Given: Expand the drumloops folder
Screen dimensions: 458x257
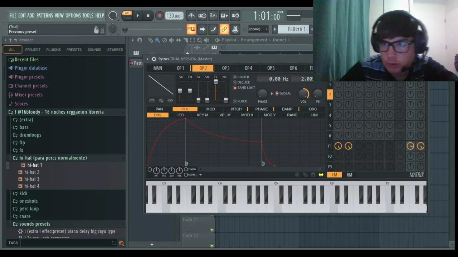Looking at the screenshot, I should tap(30, 135).
